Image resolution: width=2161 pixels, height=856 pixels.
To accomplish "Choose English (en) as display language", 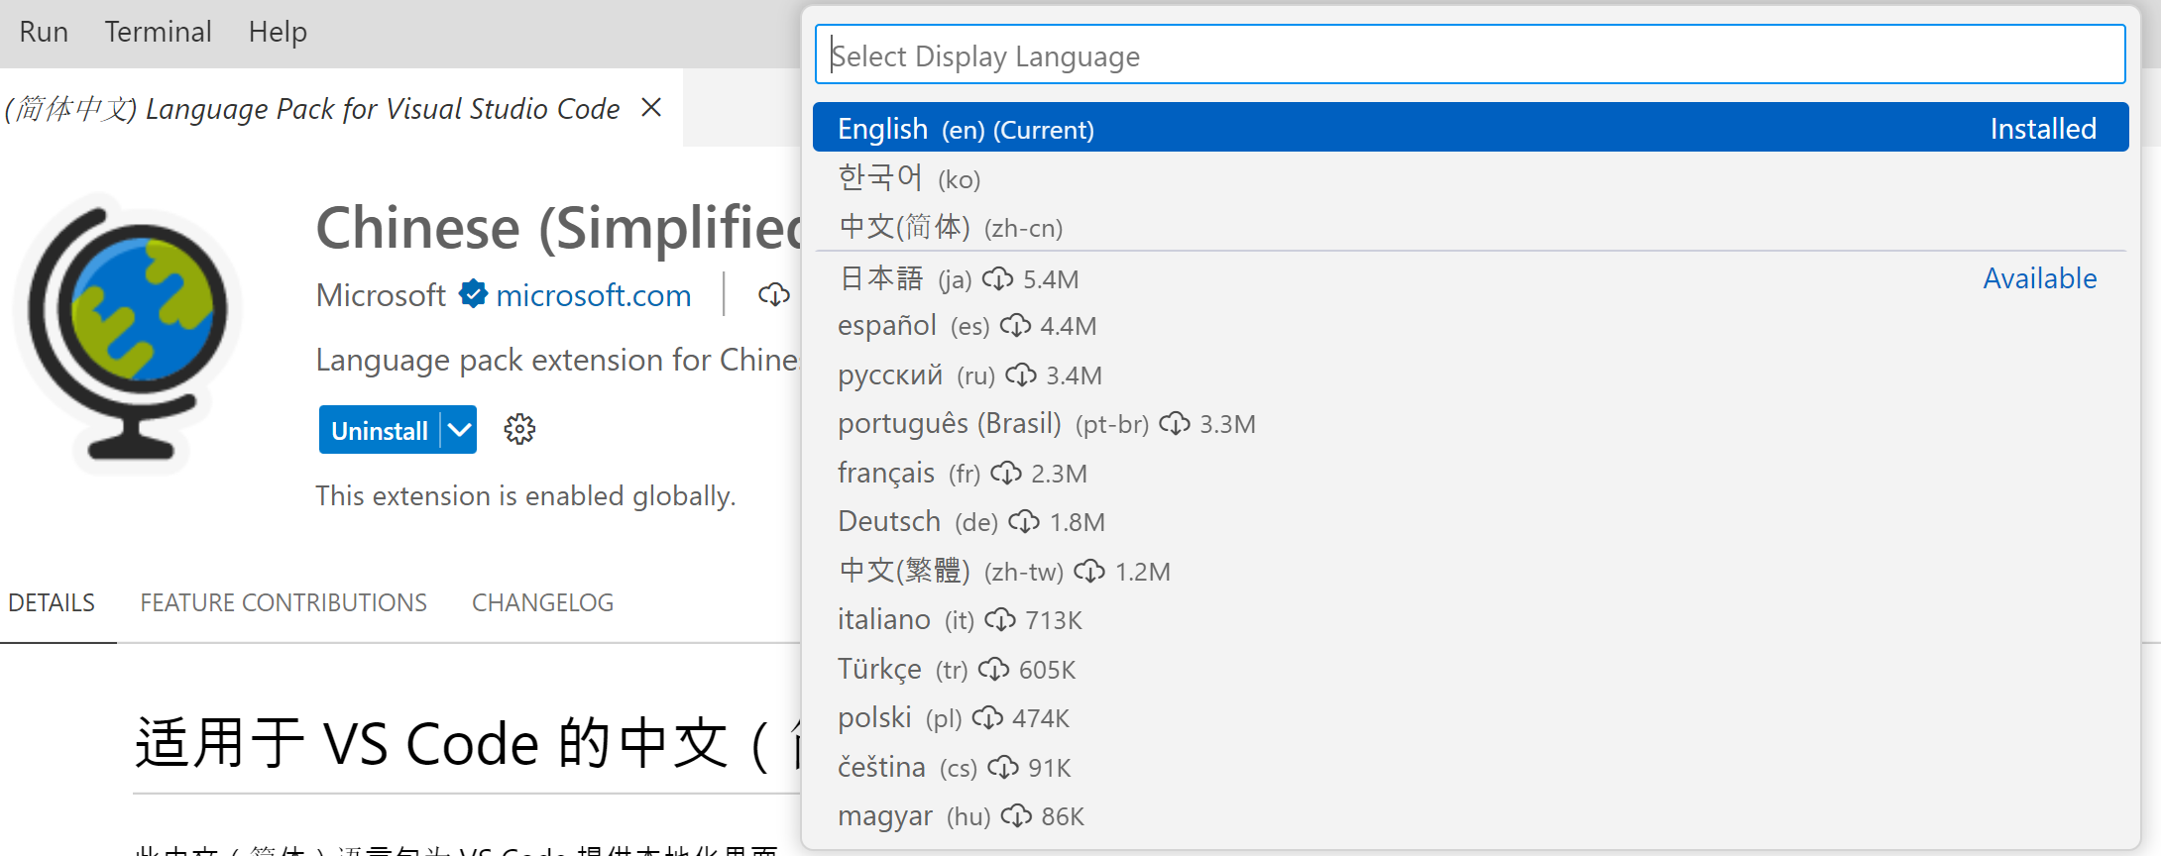I will pos(1470,129).
